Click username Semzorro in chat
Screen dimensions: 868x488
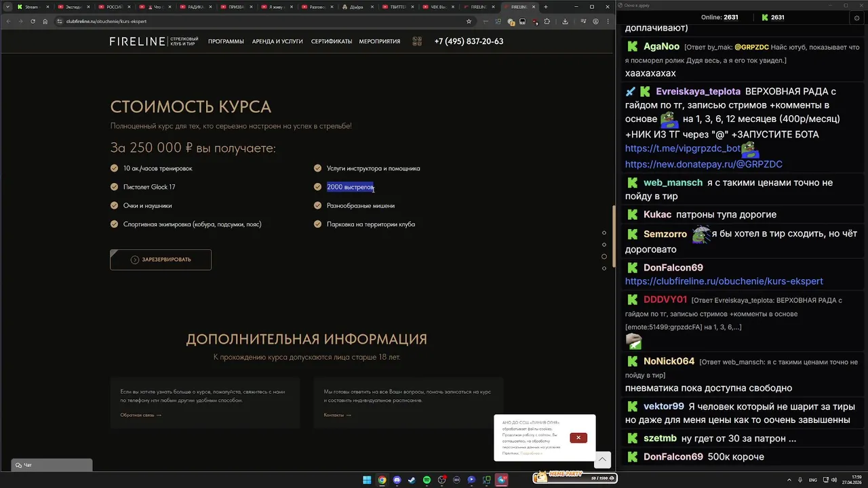coord(665,234)
